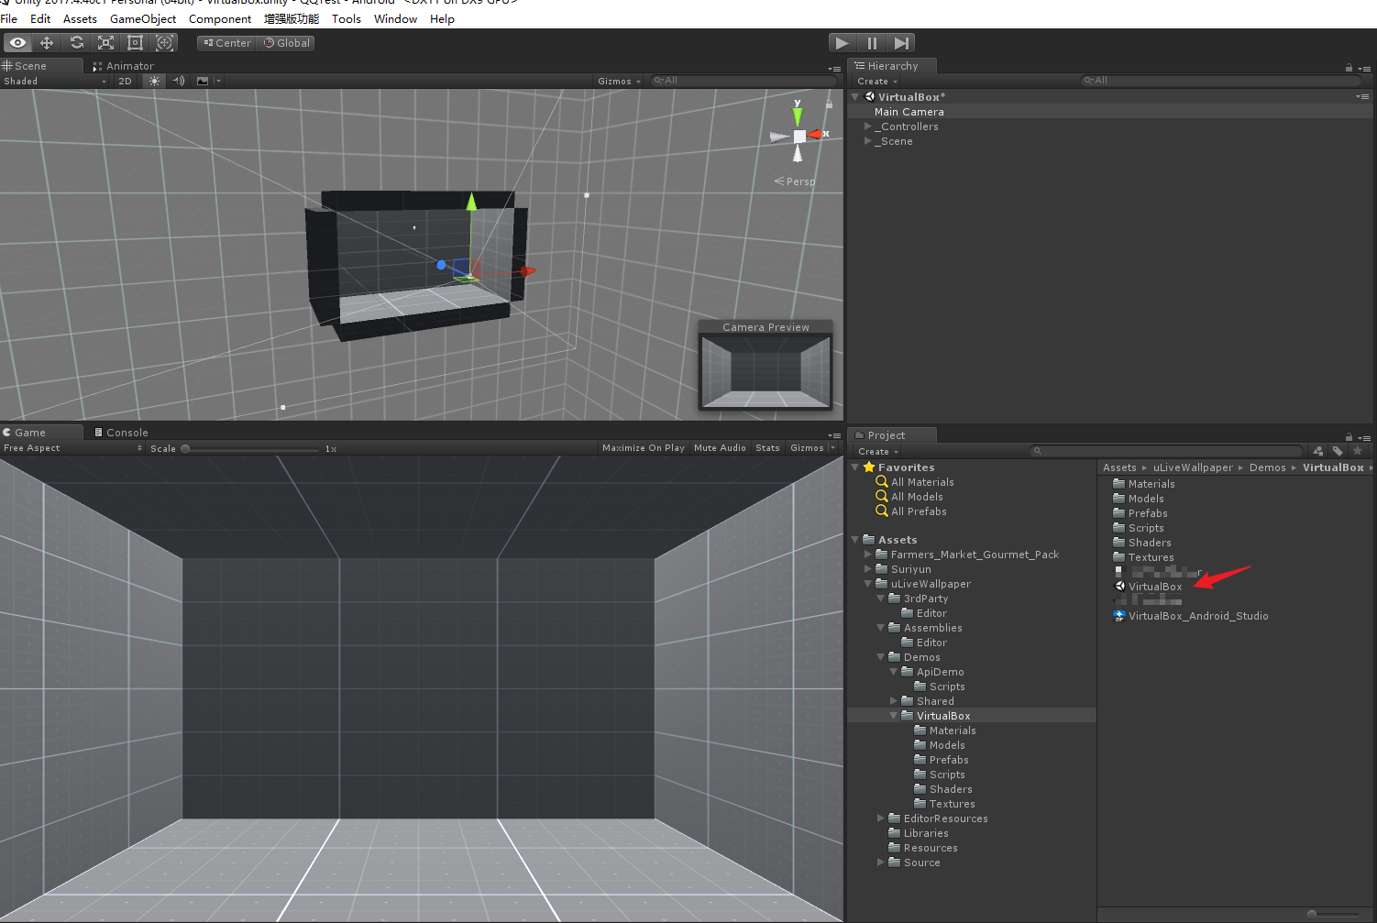This screenshot has height=923, width=1377.
Task: Filter project search by label icon
Action: (x=1338, y=451)
